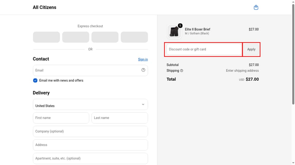This screenshot has height=165, width=295.
Task: Click the Shipping info question-mark icon
Action: click(182, 71)
